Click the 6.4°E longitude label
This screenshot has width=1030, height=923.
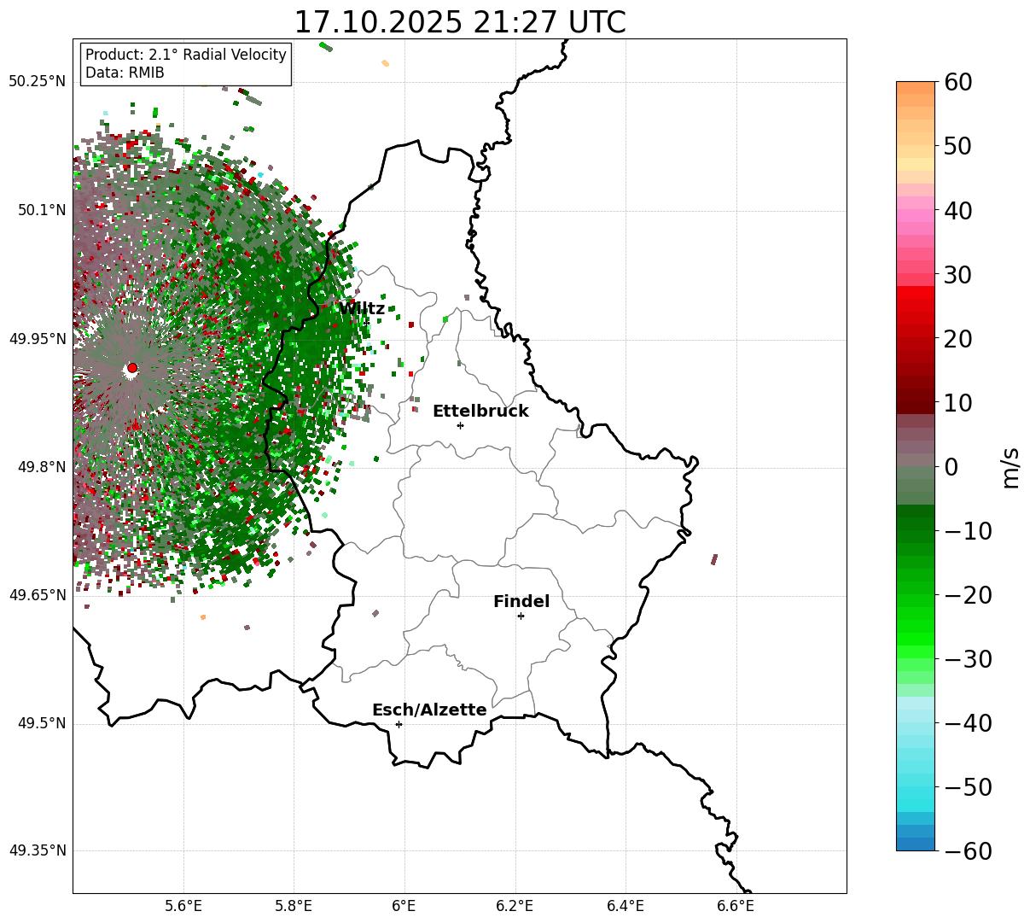[626, 906]
